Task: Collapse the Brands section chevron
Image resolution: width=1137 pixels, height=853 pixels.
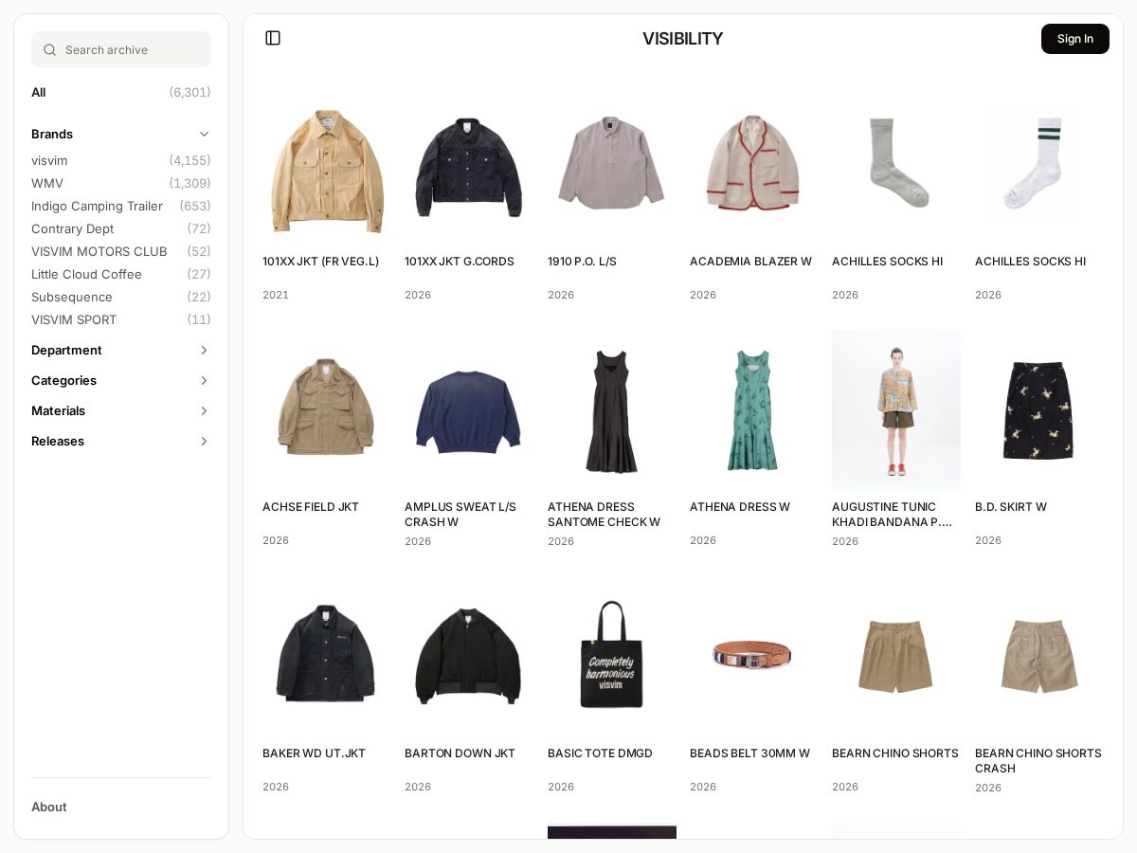Action: point(204,134)
